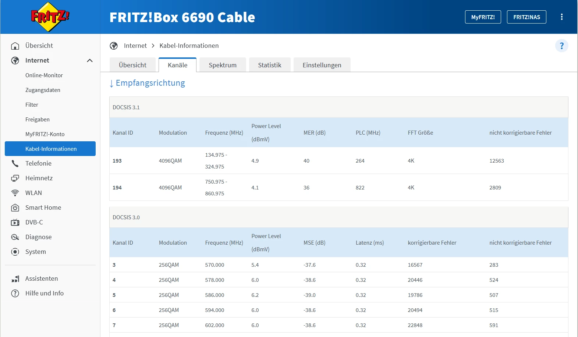Viewport: 578px width, 337px height.
Task: Click the WLAN wifi icon
Action: (15, 193)
